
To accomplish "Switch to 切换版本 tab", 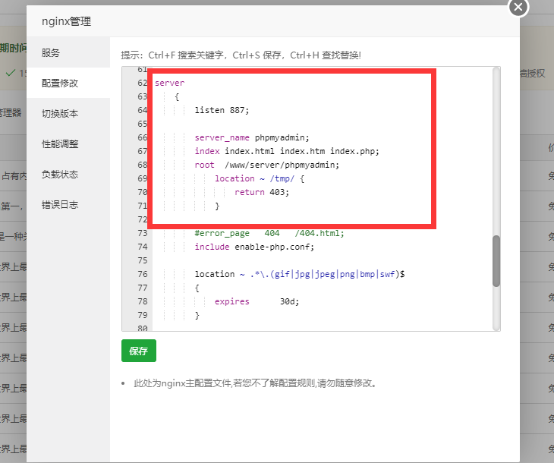I will (x=68, y=113).
